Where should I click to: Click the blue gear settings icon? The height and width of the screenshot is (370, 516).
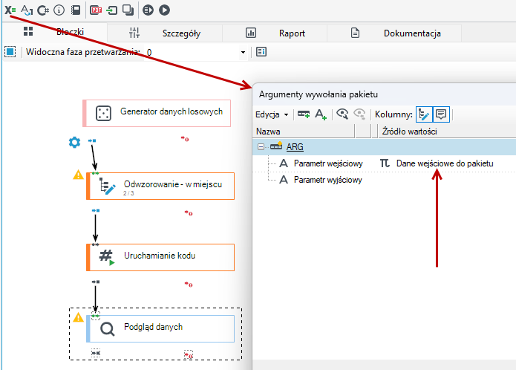pyautogui.click(x=74, y=142)
